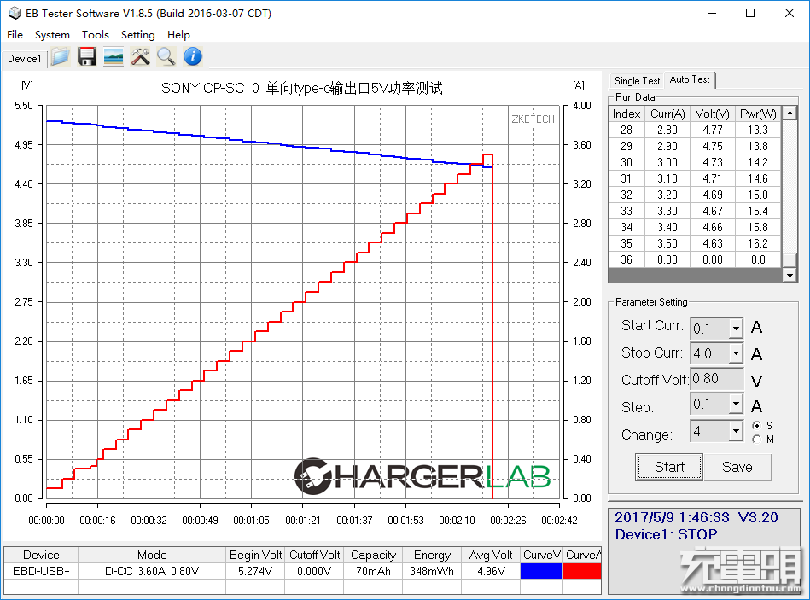Click the 348mWh energy cell
Screen dimensions: 810x600
point(432,571)
